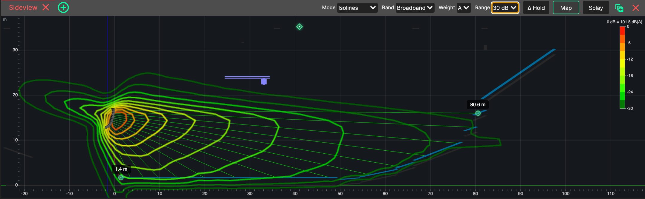Add a new view with the green plus icon
The image size is (645, 199).
click(x=63, y=7)
